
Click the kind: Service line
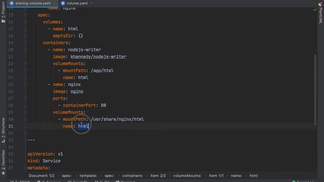click(x=44, y=161)
